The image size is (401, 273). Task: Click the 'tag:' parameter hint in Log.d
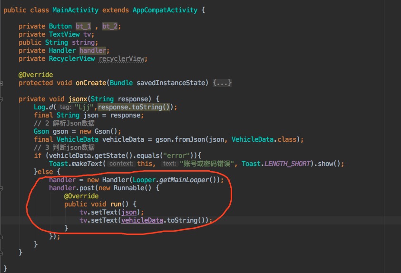[65, 107]
